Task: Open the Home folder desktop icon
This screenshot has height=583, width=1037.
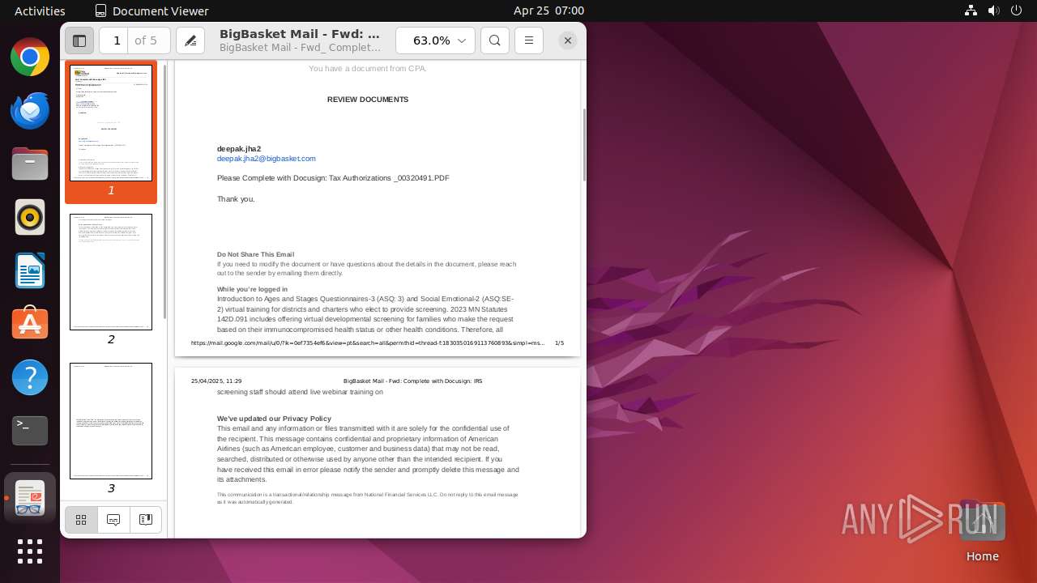Action: point(982,531)
